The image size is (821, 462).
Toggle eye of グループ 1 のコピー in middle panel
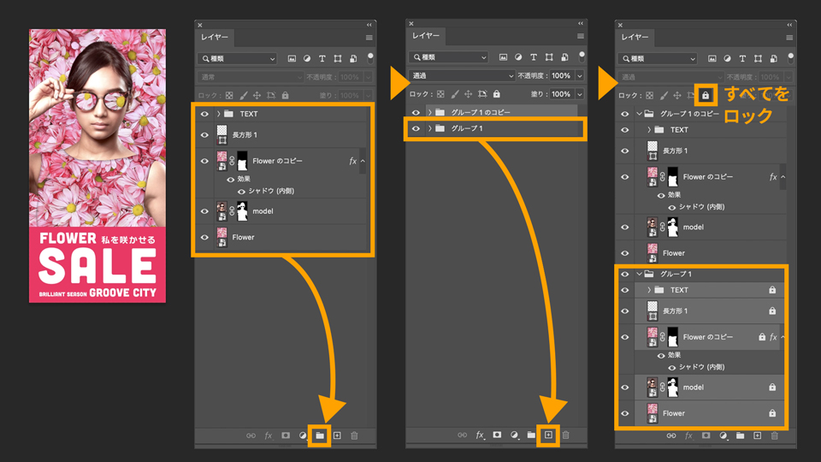point(416,112)
